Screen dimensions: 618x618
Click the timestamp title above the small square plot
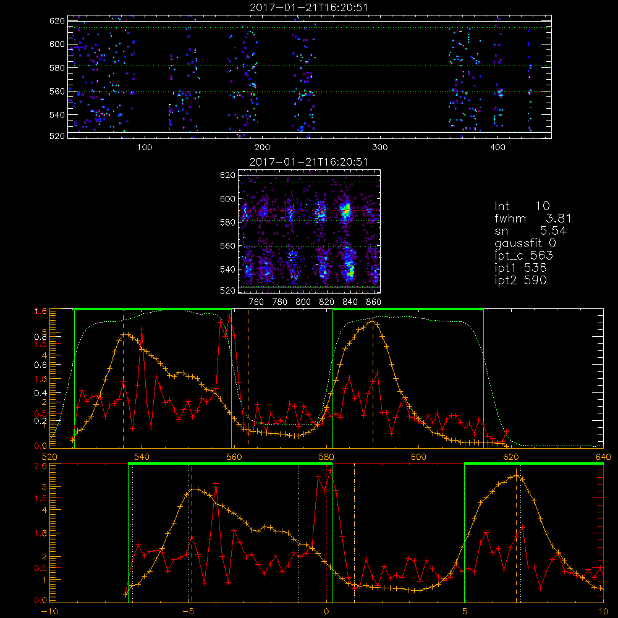coord(309,162)
